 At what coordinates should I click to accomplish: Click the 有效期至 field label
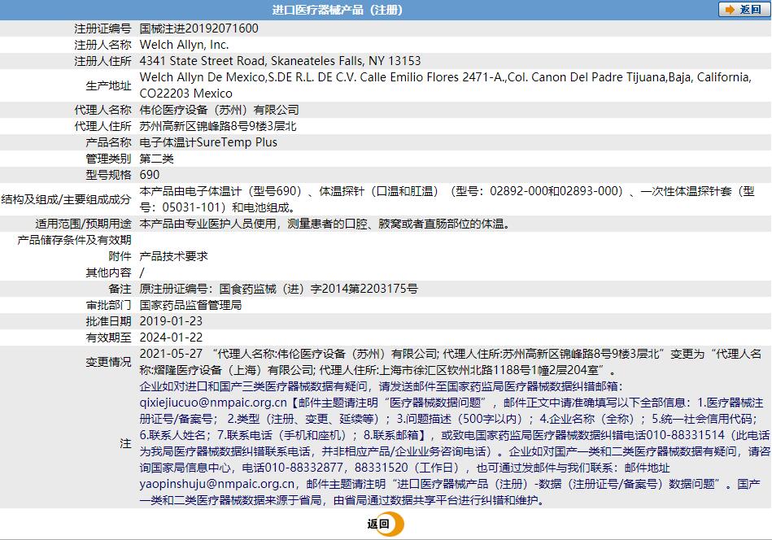click(108, 337)
